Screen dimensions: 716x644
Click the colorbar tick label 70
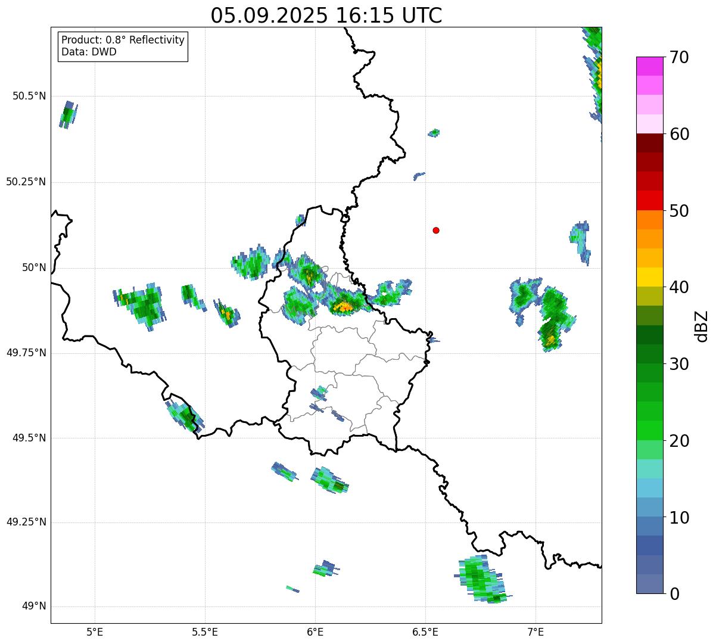click(679, 57)
